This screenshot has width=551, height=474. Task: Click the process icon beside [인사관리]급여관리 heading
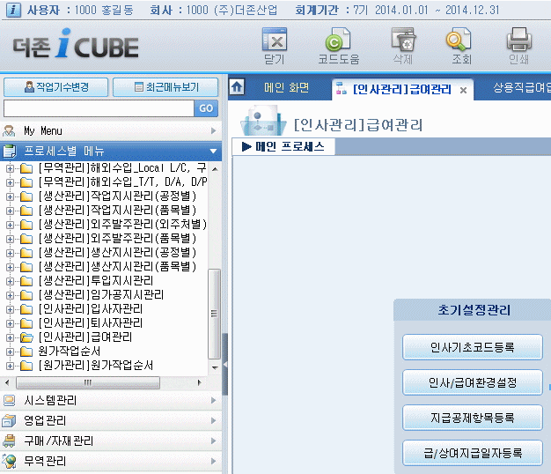(263, 121)
